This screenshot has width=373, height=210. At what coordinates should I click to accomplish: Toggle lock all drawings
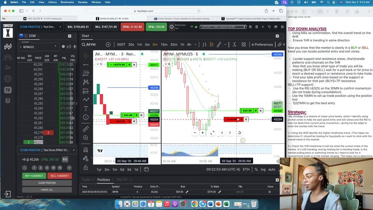(x=86, y=168)
